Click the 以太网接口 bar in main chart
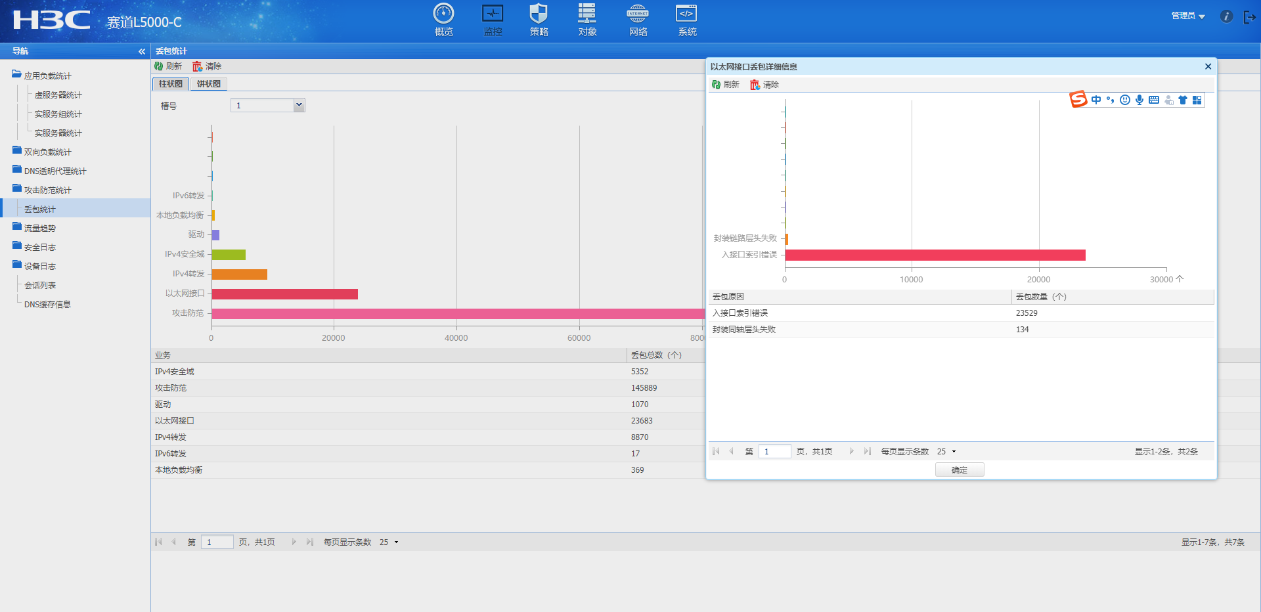Image resolution: width=1261 pixels, height=612 pixels. pos(285,294)
